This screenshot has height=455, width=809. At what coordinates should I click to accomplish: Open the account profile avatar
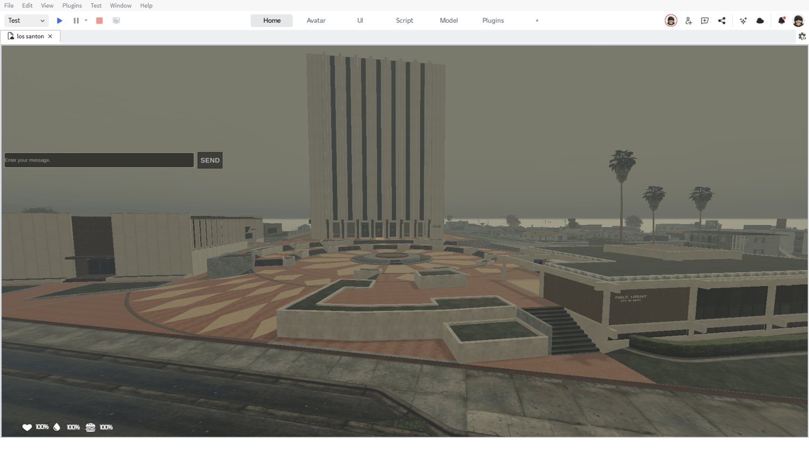[799, 21]
